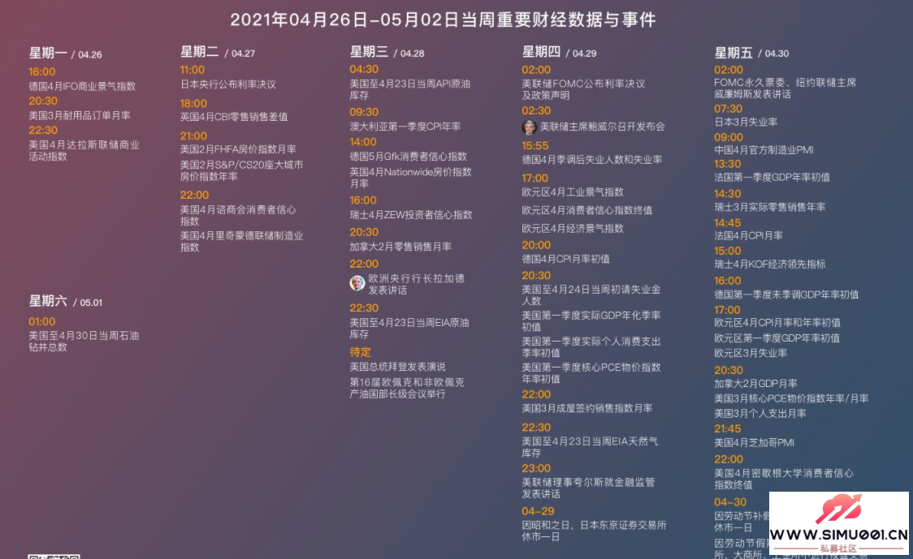Click the page title 当周重要财经数据与事件
This screenshot has width=913, height=559.
443,19
